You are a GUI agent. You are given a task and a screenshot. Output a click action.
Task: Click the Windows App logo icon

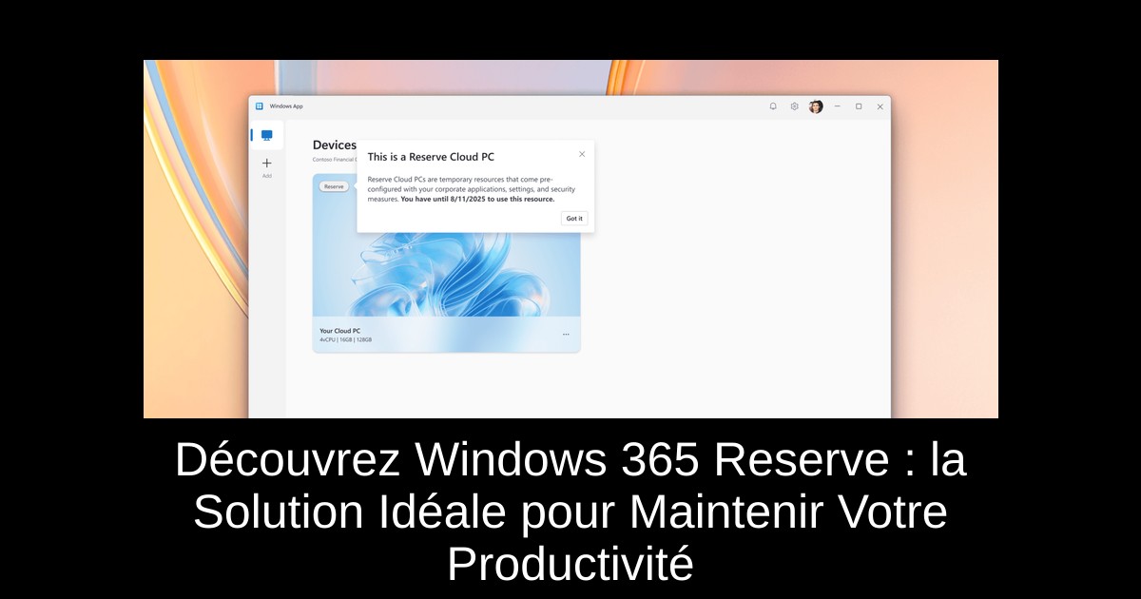260,106
